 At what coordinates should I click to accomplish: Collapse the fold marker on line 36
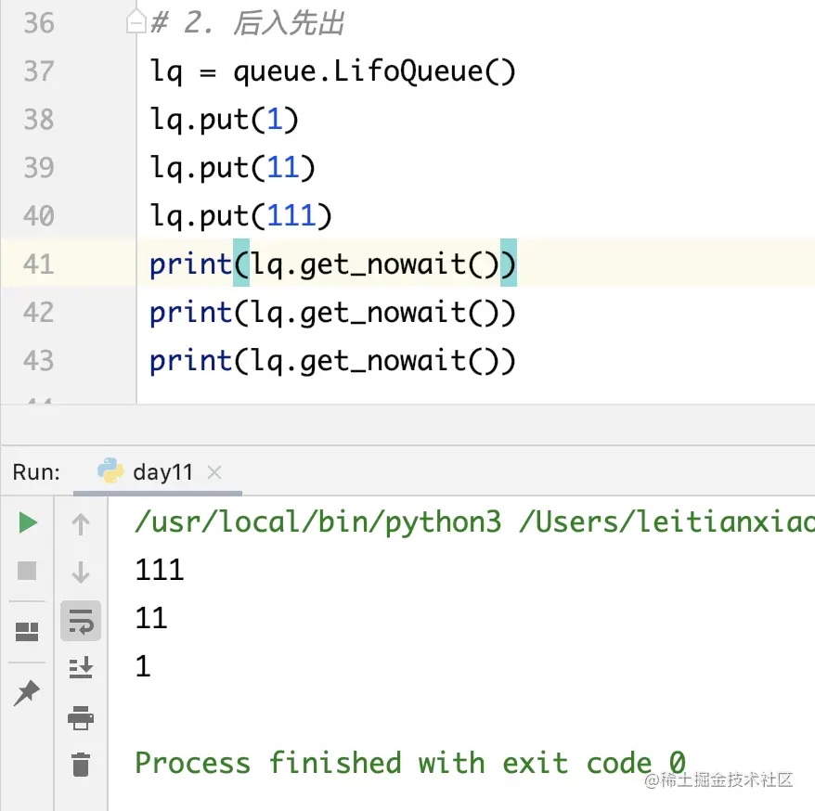pyautogui.click(x=136, y=23)
